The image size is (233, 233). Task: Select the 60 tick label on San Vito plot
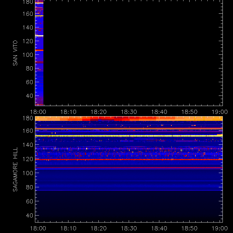click(x=29, y=82)
